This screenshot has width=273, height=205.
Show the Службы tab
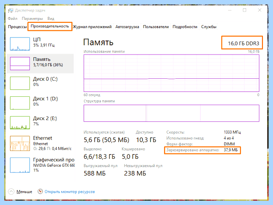pos(209,27)
